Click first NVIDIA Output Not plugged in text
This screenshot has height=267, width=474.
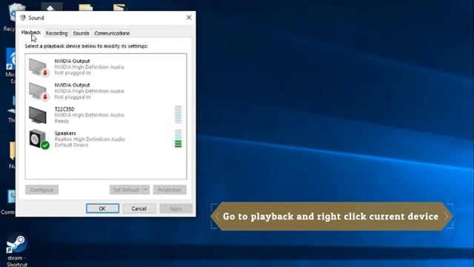(x=73, y=73)
